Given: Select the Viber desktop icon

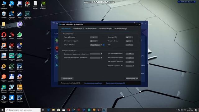Looking at the screenshot, I should click(x=20, y=25).
